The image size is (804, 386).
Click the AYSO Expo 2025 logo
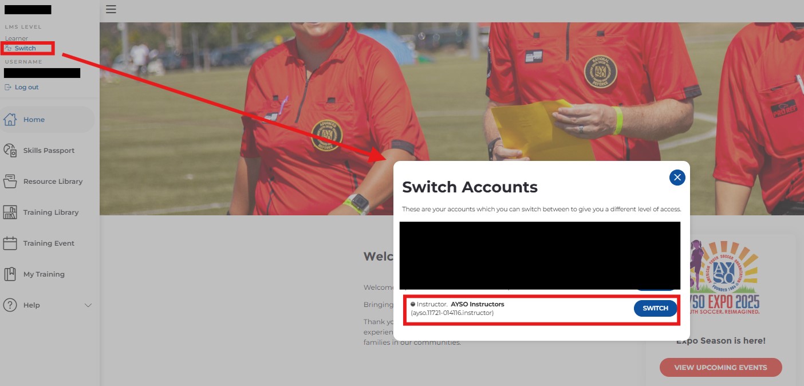click(723, 278)
